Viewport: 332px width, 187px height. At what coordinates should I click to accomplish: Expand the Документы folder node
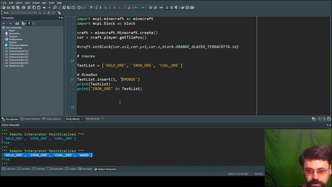tap(4, 33)
